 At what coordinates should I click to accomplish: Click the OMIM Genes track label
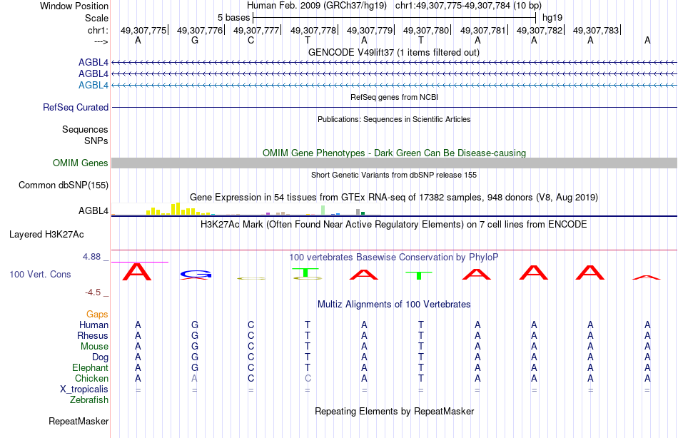81,163
